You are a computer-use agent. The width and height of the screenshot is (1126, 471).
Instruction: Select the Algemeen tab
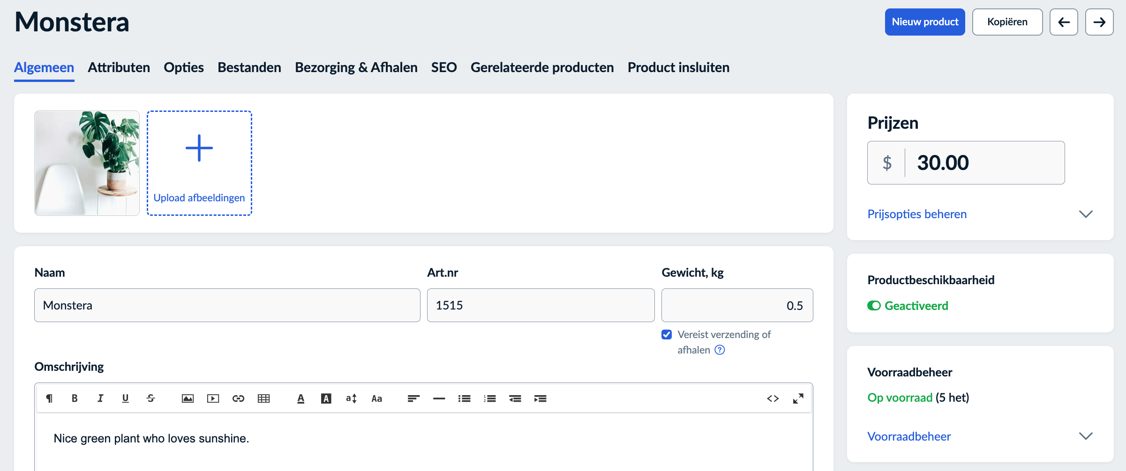[44, 67]
